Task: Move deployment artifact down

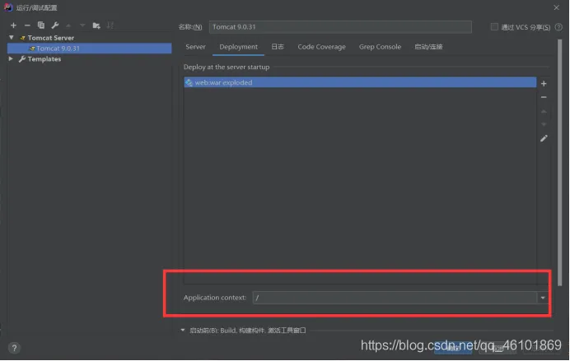Action: point(544,124)
